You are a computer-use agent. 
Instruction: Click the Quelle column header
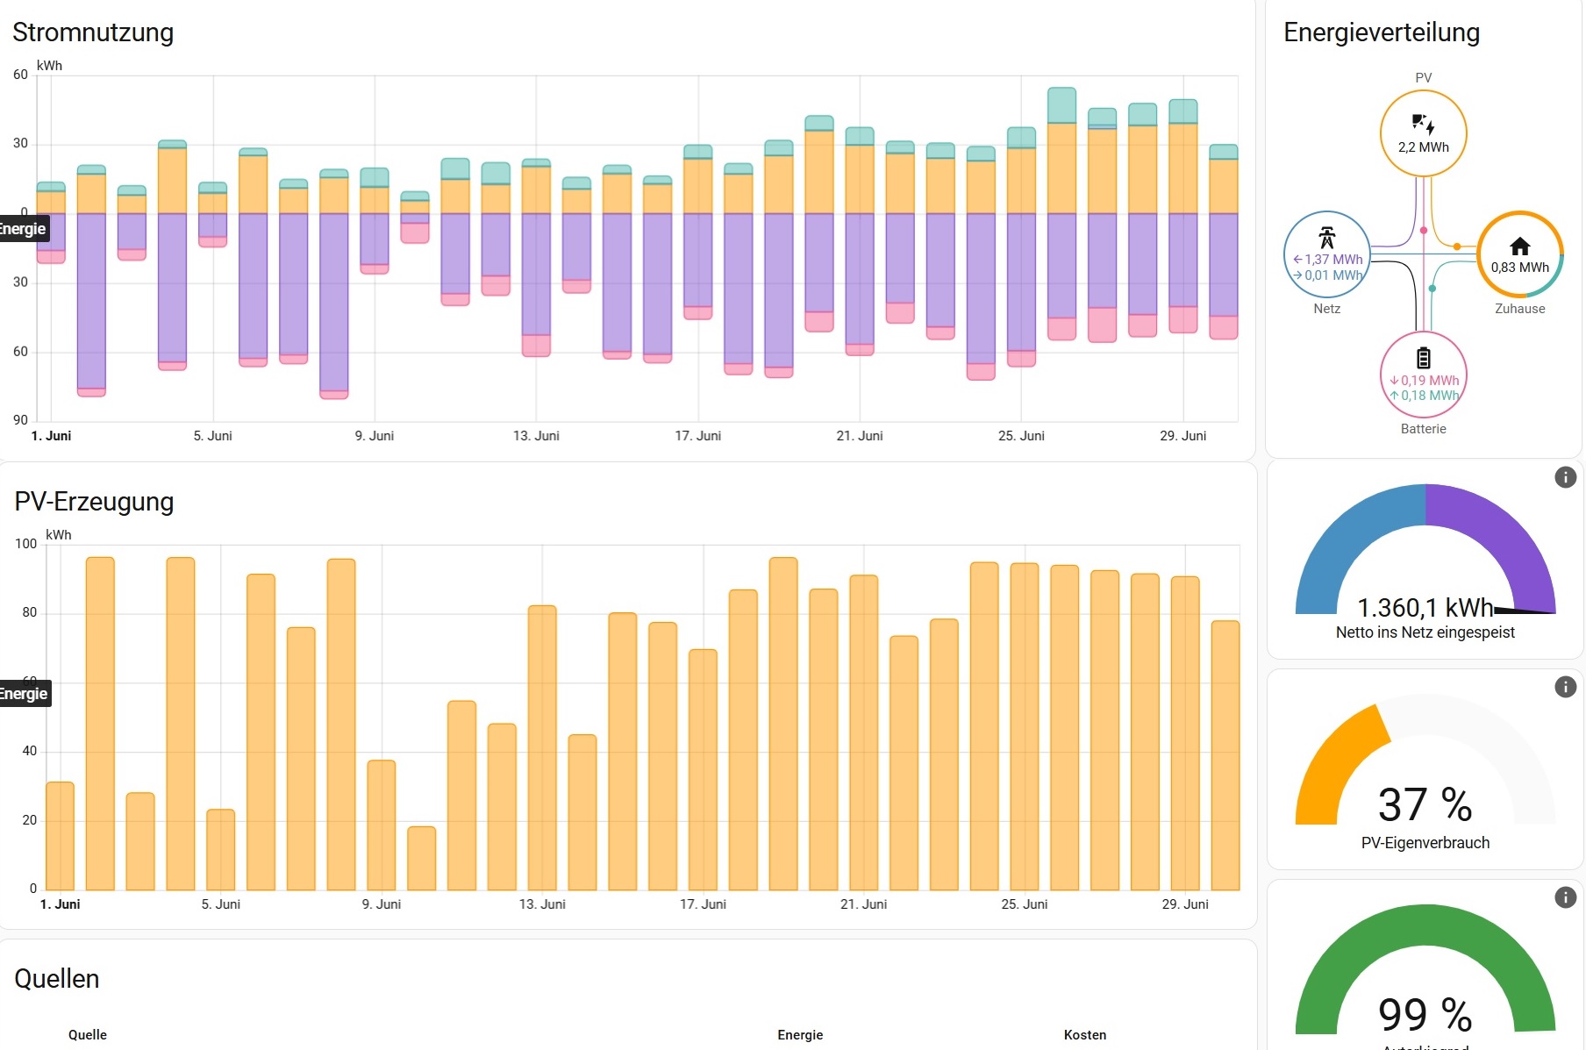click(x=88, y=1035)
